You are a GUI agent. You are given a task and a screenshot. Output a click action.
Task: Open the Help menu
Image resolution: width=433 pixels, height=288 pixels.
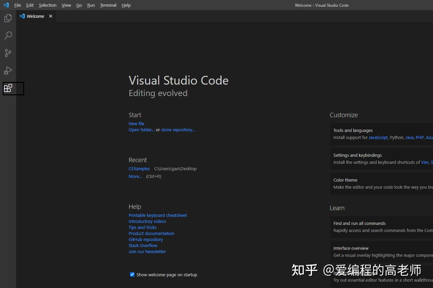[126, 5]
